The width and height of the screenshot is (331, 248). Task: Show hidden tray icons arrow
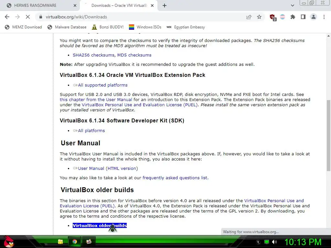click(x=258, y=242)
